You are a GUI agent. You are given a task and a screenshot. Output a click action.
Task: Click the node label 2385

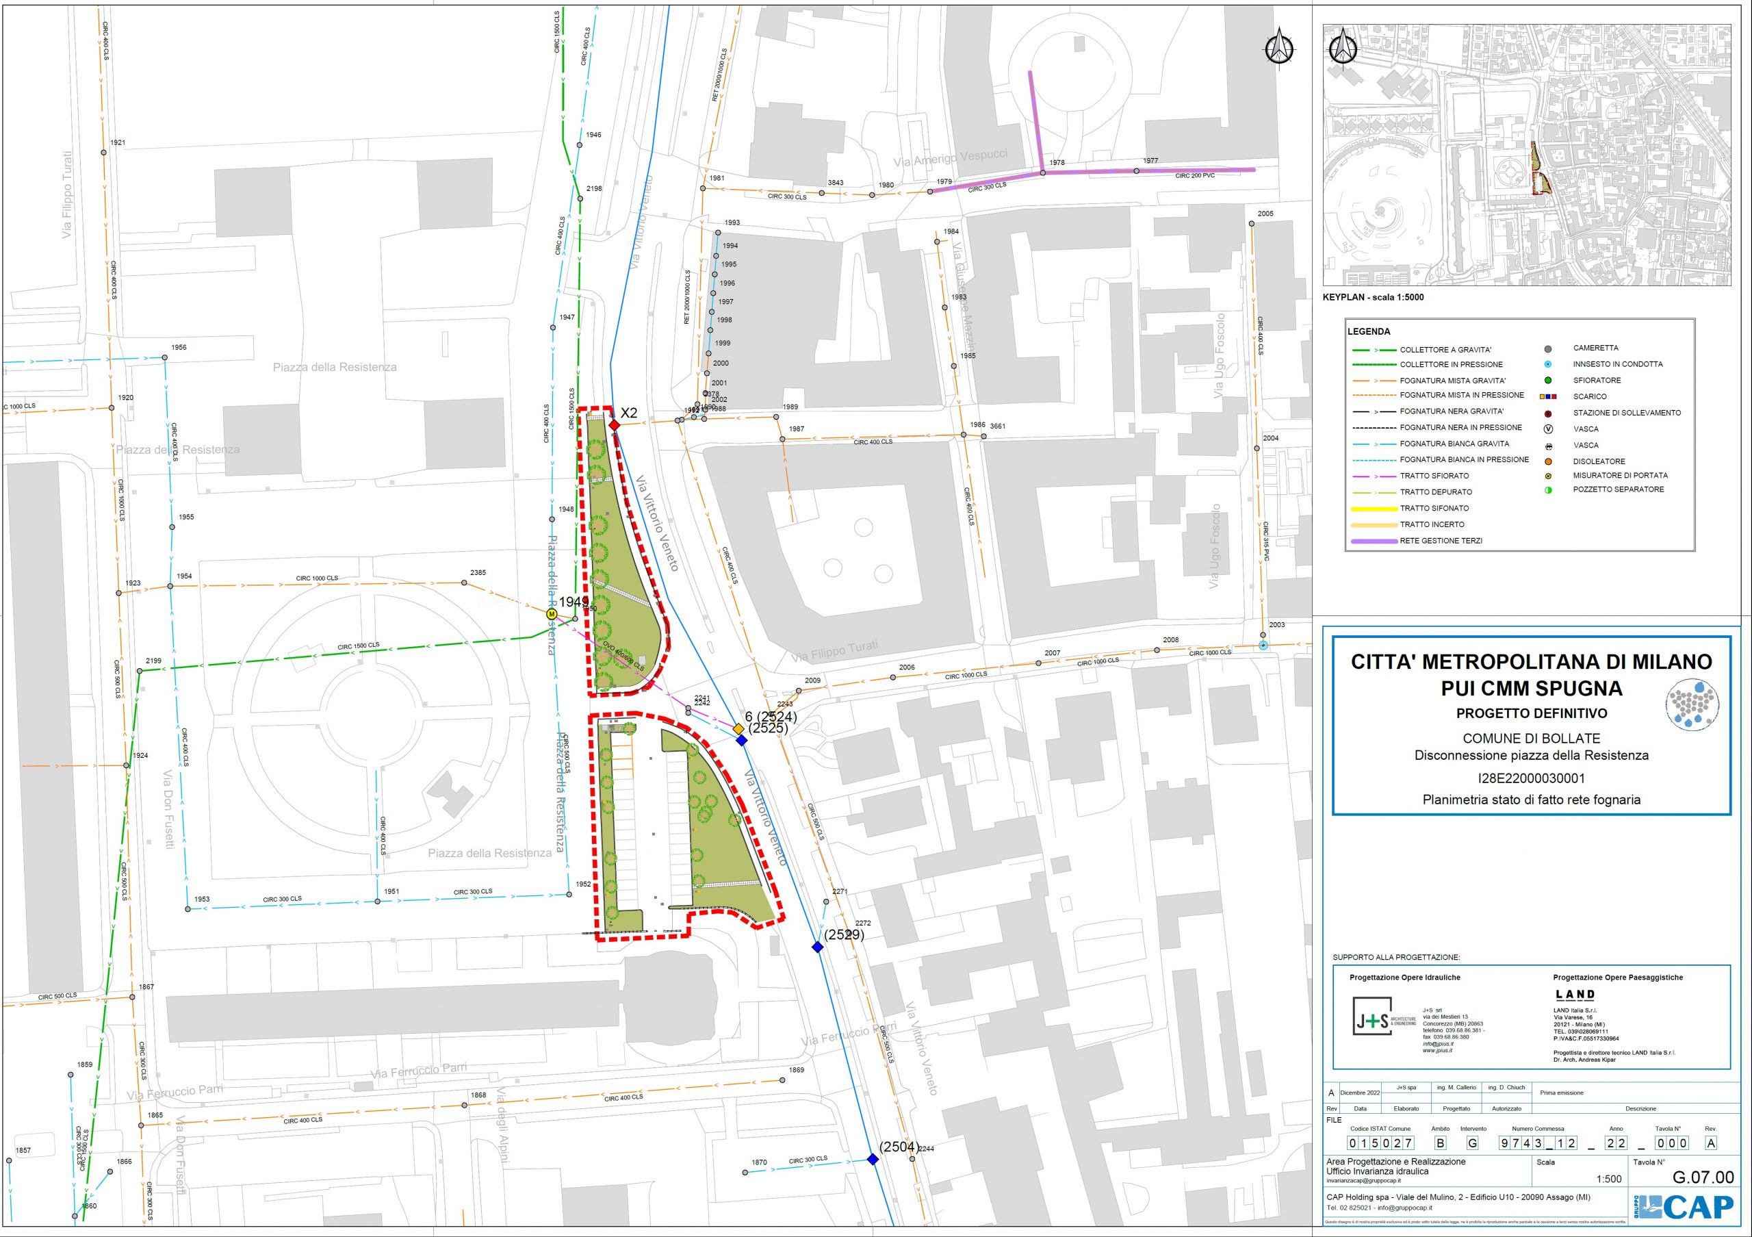(x=478, y=572)
